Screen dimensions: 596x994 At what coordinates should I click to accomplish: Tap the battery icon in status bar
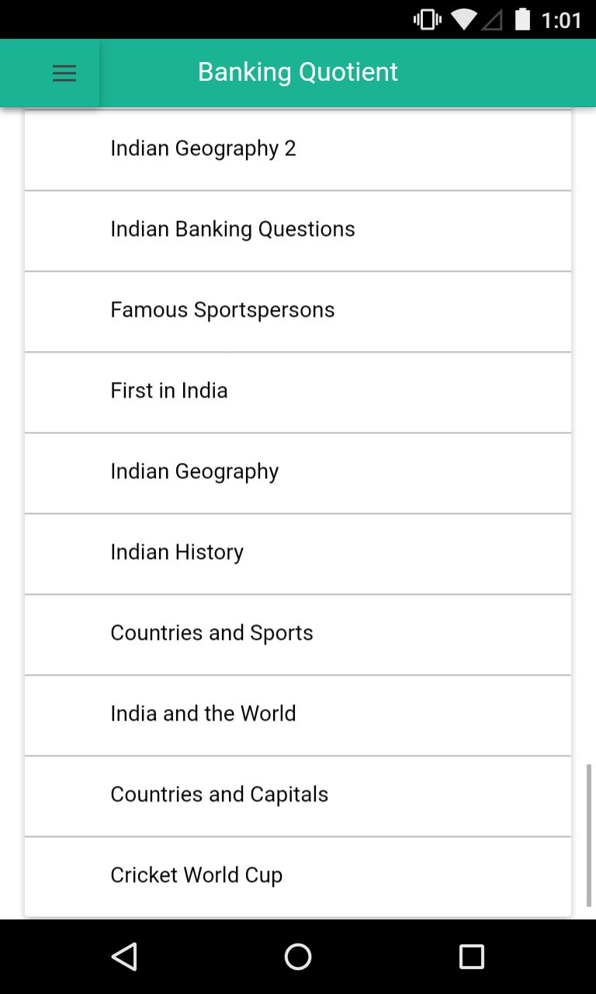[522, 19]
